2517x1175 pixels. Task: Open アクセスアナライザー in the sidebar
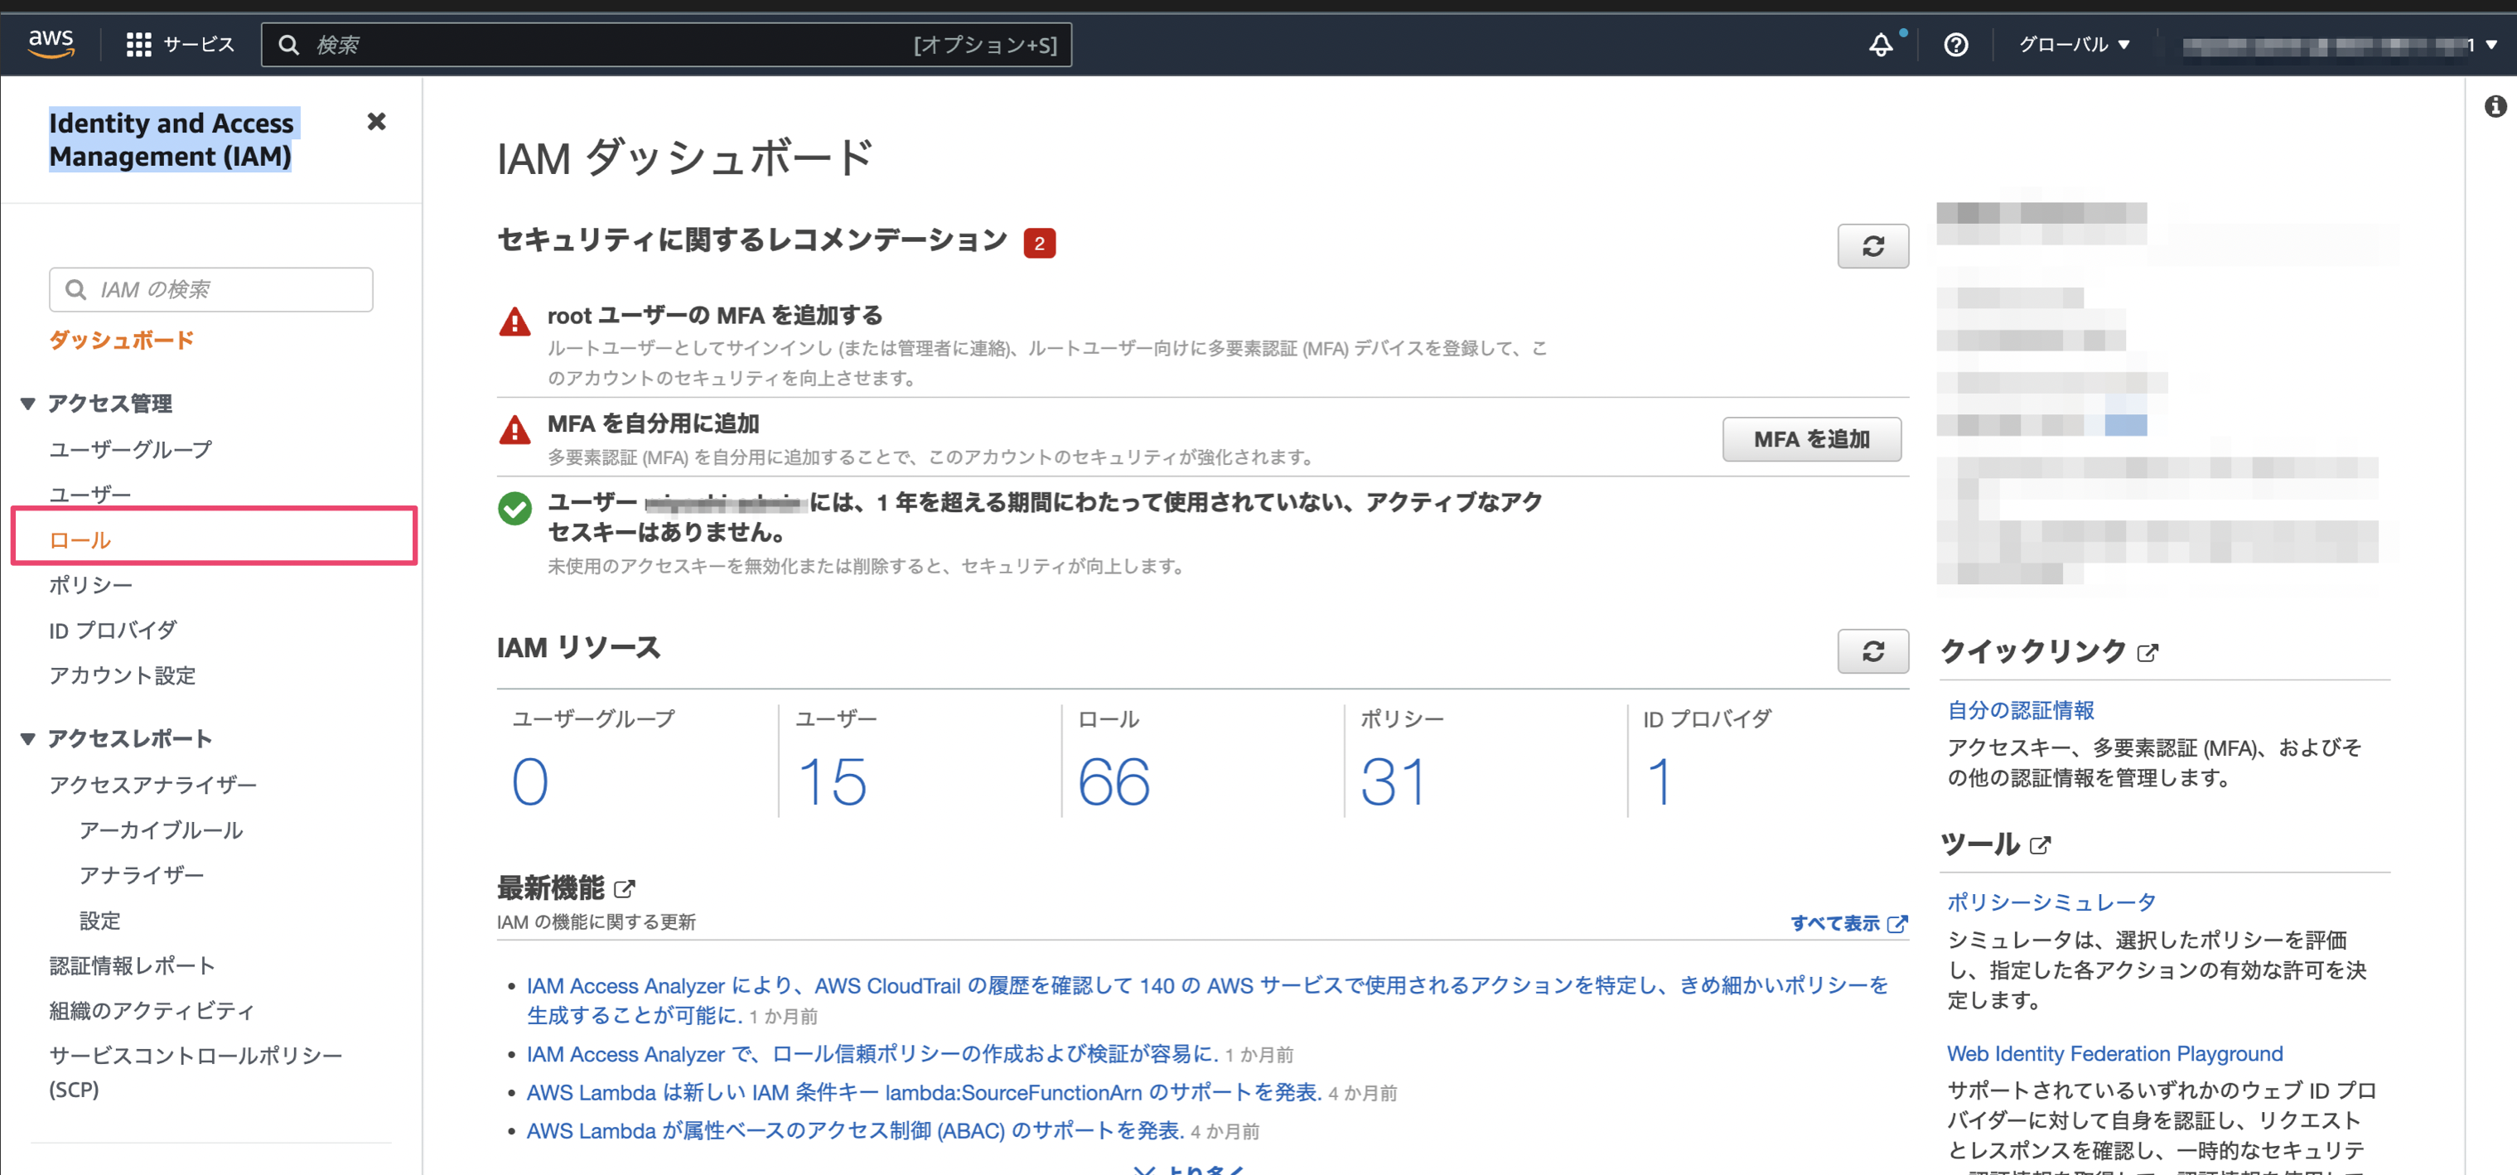[x=153, y=785]
